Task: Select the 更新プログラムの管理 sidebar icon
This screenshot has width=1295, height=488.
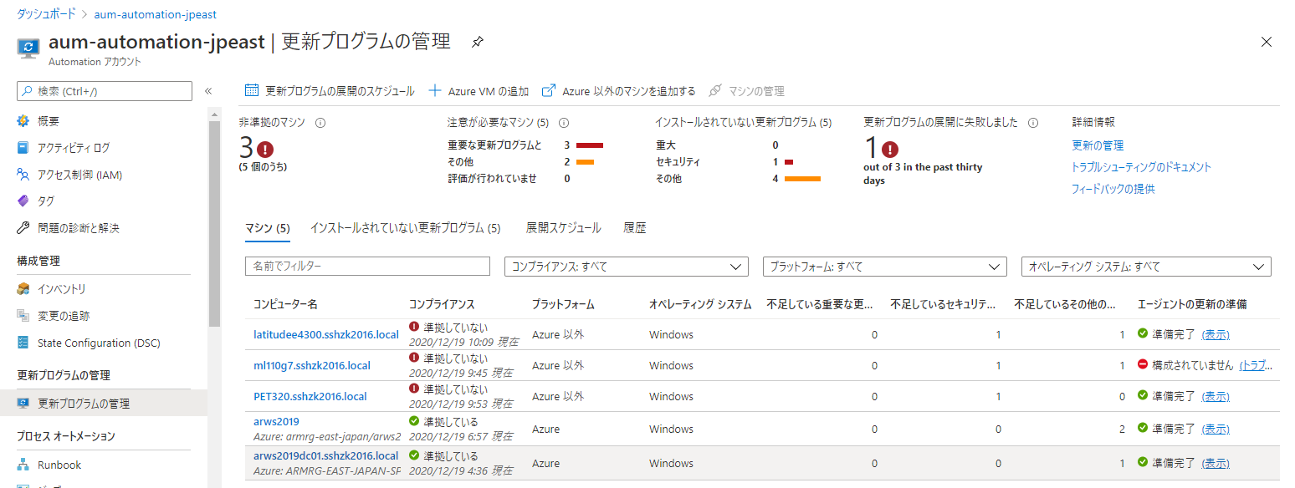Action: (23, 404)
